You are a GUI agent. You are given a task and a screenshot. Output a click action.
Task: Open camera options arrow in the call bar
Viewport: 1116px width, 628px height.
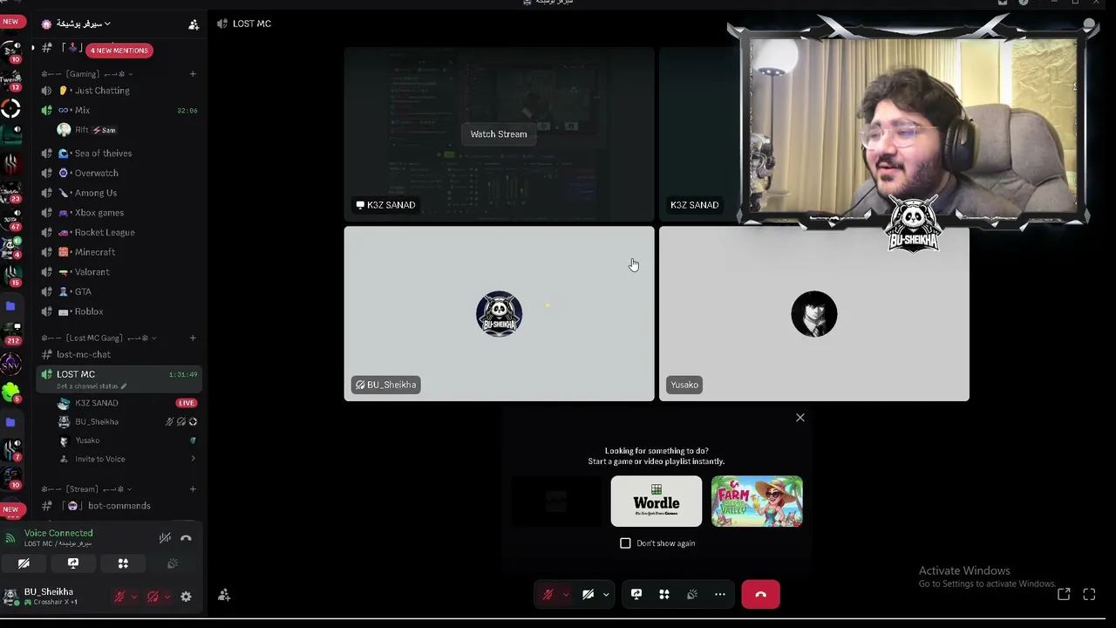(606, 595)
